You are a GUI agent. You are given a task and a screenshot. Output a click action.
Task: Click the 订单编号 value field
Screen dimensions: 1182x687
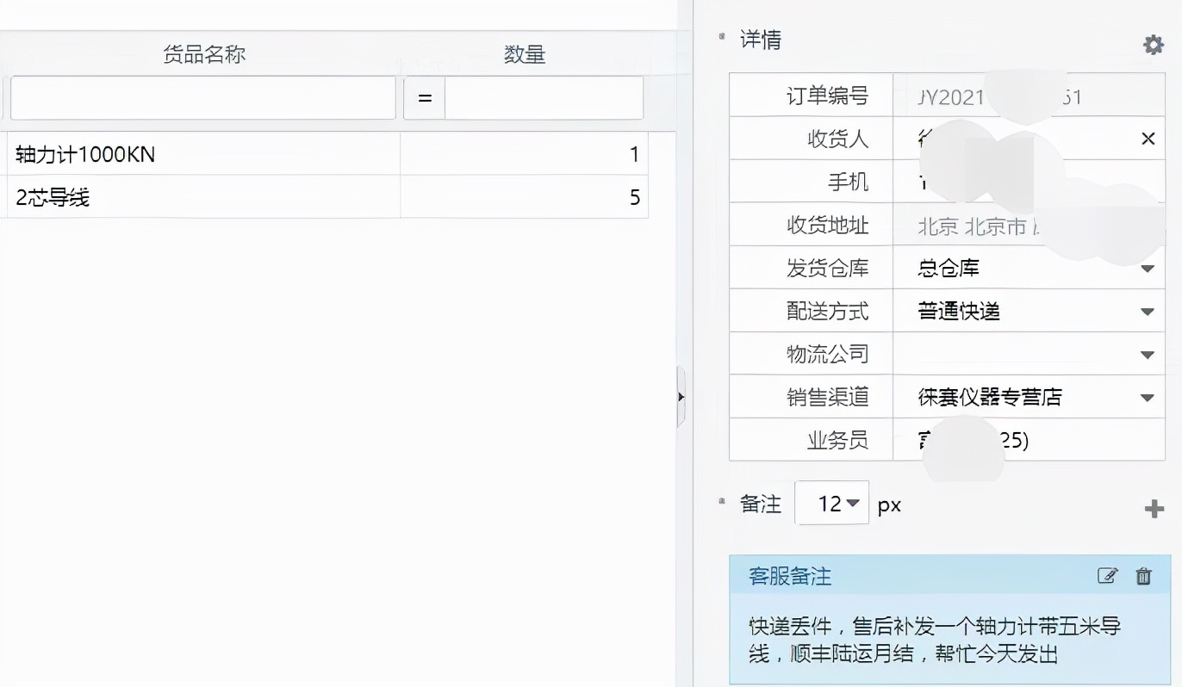click(x=1029, y=96)
